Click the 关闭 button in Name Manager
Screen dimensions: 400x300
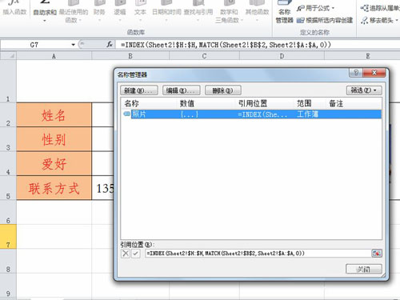364,269
